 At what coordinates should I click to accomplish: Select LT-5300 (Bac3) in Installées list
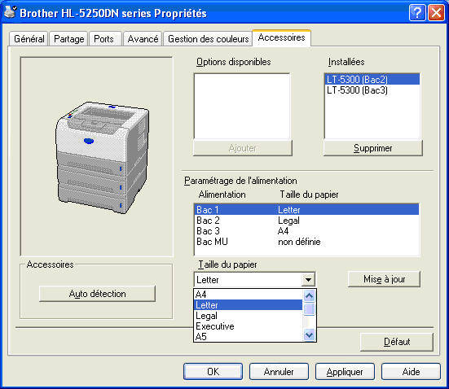[x=372, y=90]
